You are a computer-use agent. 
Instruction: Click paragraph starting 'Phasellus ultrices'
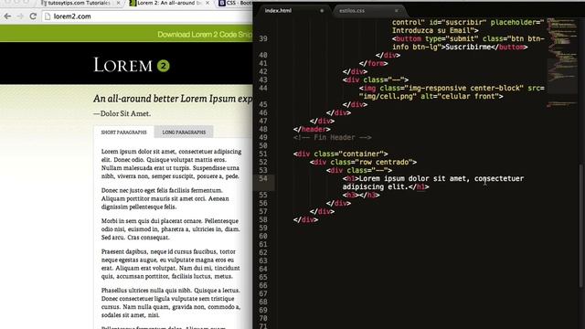pos(171,302)
